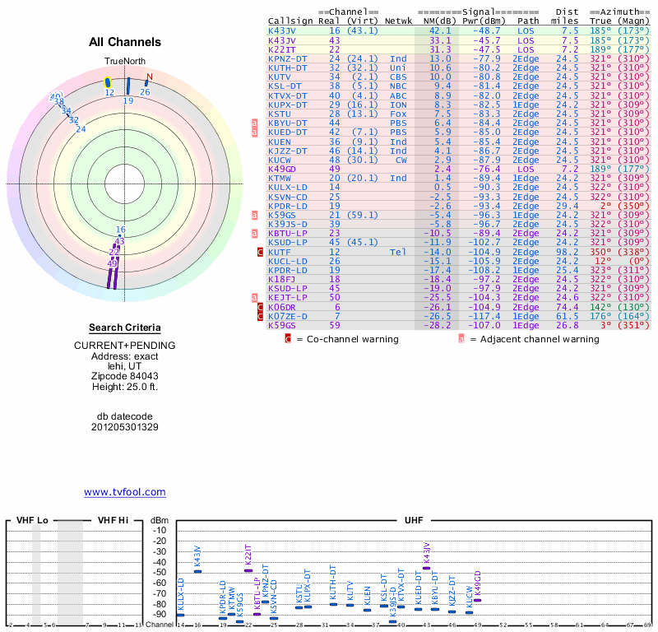This screenshot has height=632, width=658.
Task: Click the pink 'a' icon in the legend
Action: click(462, 339)
